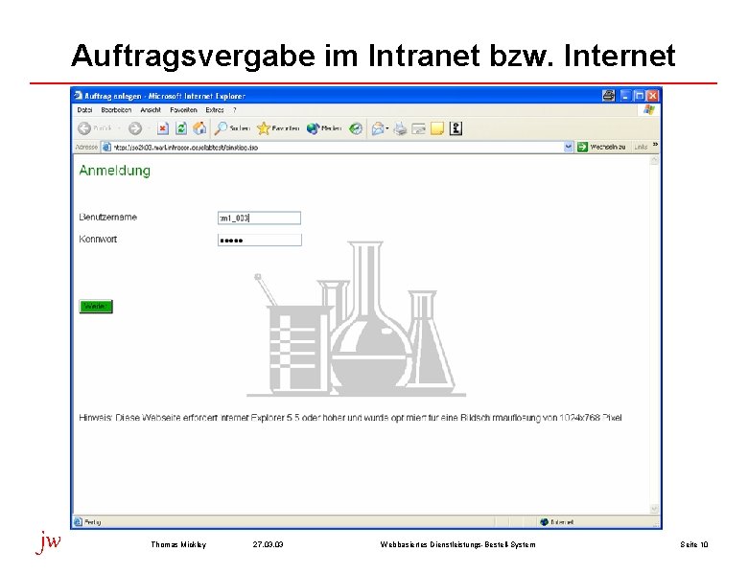Open the Mail button dropdown arrow
The width and height of the screenshot is (748, 575).
(387, 128)
